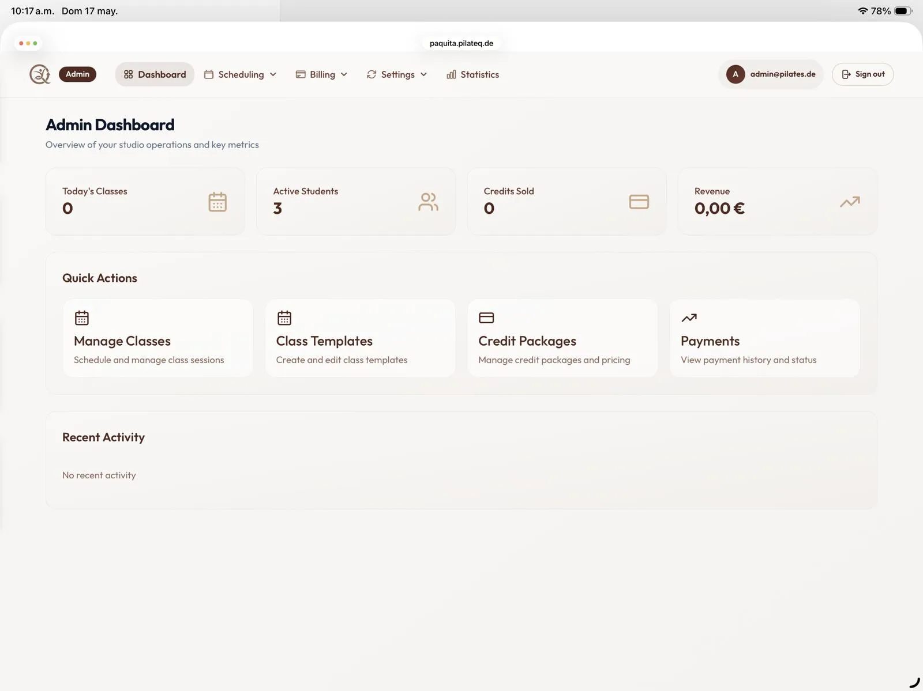The image size is (923, 691).
Task: Click the studio logo icon
Action: click(40, 74)
